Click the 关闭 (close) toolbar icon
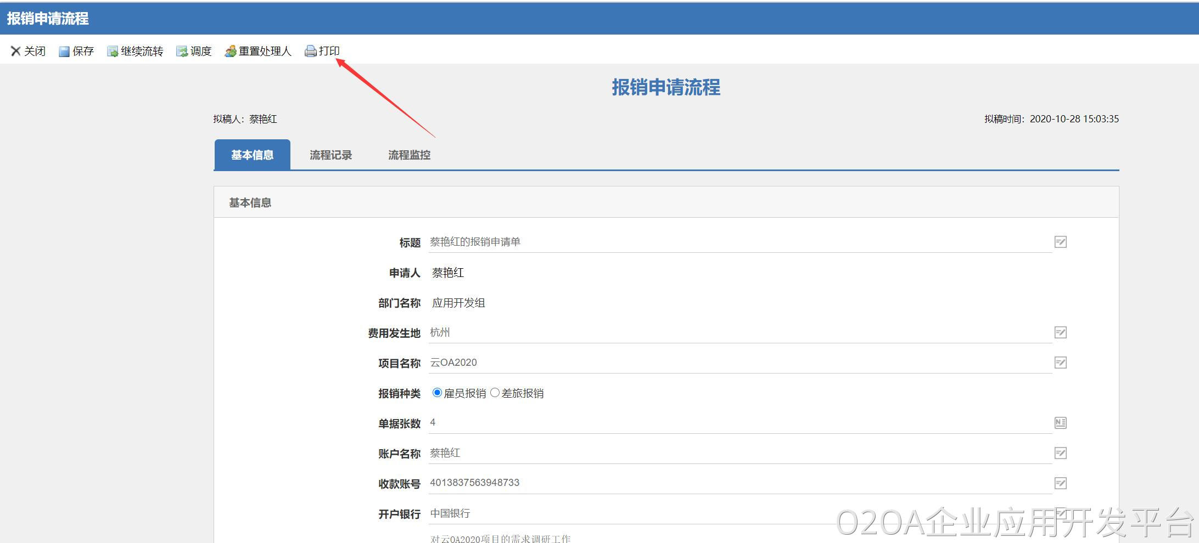The width and height of the screenshot is (1199, 543). tap(16, 51)
